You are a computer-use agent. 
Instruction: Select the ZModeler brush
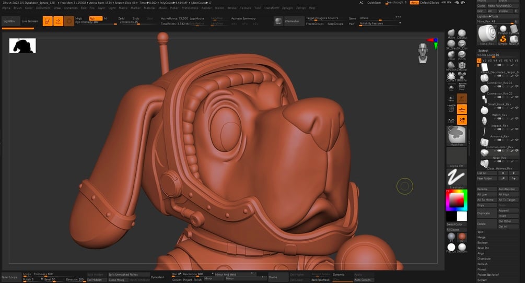click(x=462, y=66)
